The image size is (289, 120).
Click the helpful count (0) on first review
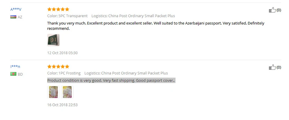(279, 10)
